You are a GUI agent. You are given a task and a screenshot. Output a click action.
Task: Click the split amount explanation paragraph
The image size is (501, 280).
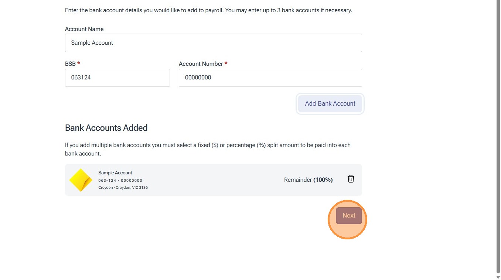click(208, 149)
